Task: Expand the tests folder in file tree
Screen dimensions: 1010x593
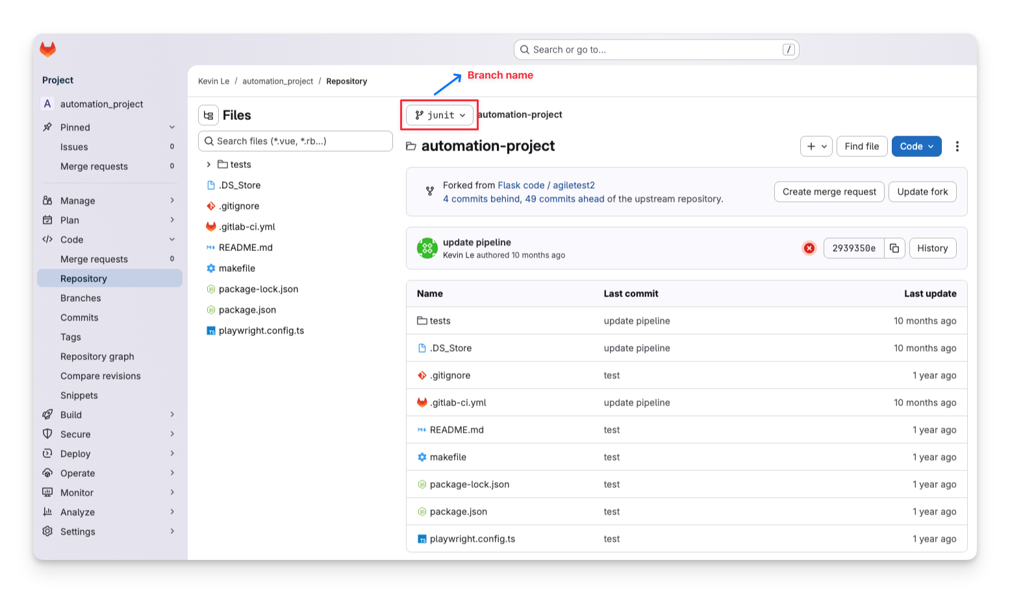Action: click(208, 164)
